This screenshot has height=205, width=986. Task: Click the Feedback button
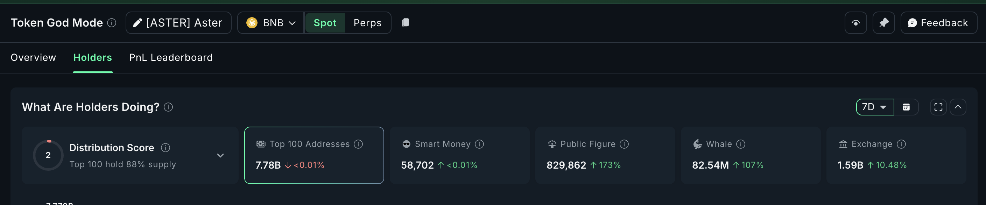click(938, 23)
